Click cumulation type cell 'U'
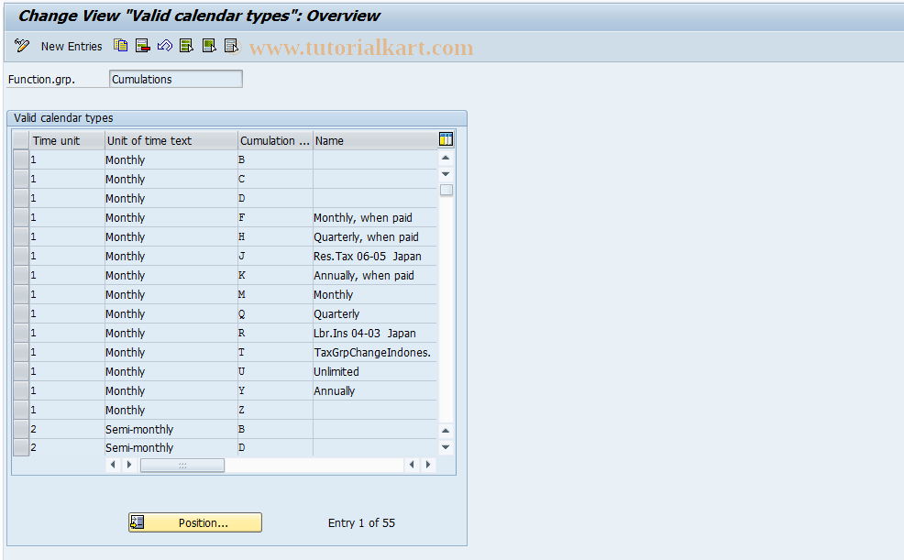 click(275, 371)
